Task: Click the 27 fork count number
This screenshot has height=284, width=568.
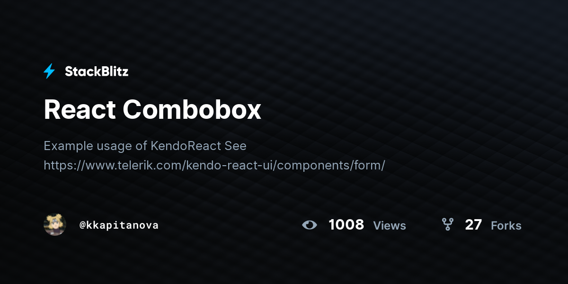Action: tap(473, 224)
